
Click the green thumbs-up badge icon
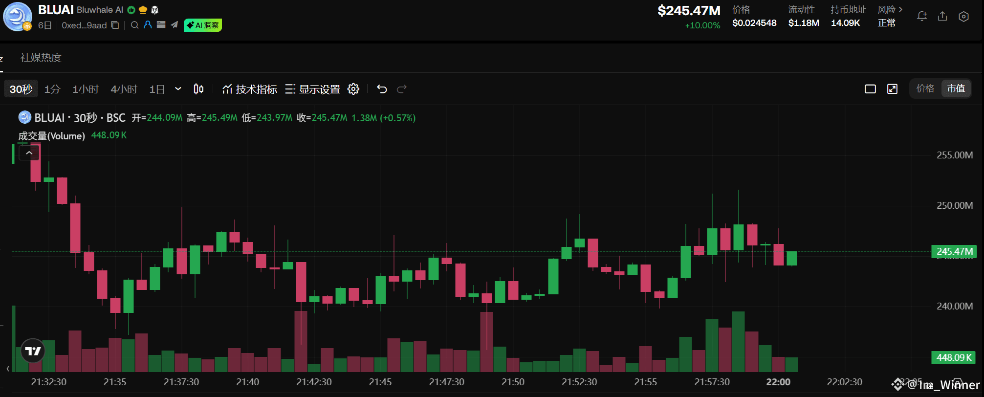pos(131,10)
